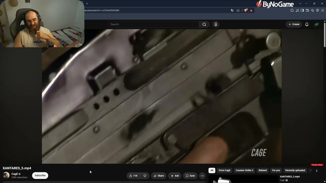This screenshot has width=326, height=183.
Task: Expand the tab search dropdown arrow
Action: 300,4
